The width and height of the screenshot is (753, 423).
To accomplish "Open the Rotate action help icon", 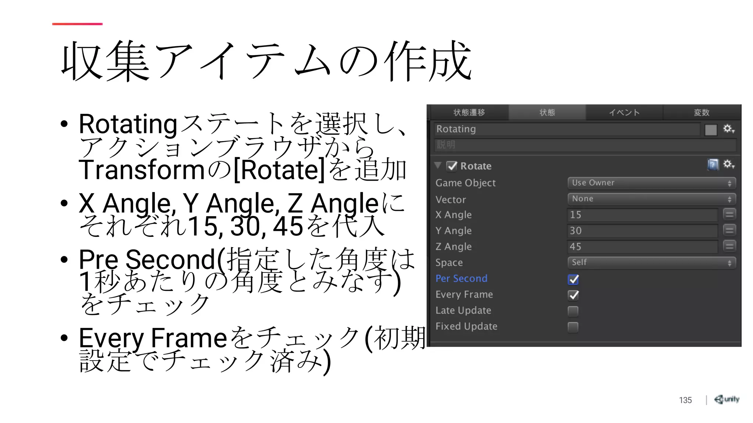I will pyautogui.click(x=713, y=164).
